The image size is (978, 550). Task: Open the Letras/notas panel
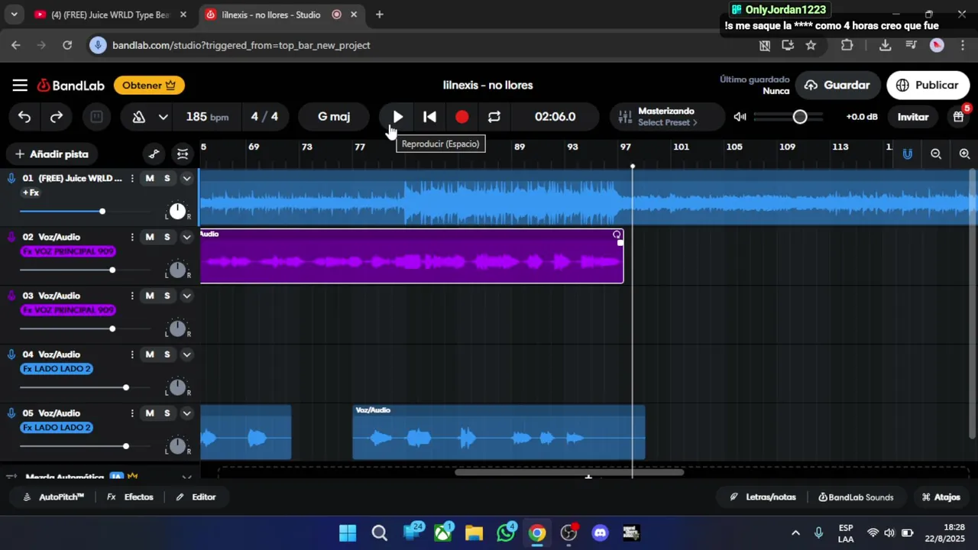763,497
